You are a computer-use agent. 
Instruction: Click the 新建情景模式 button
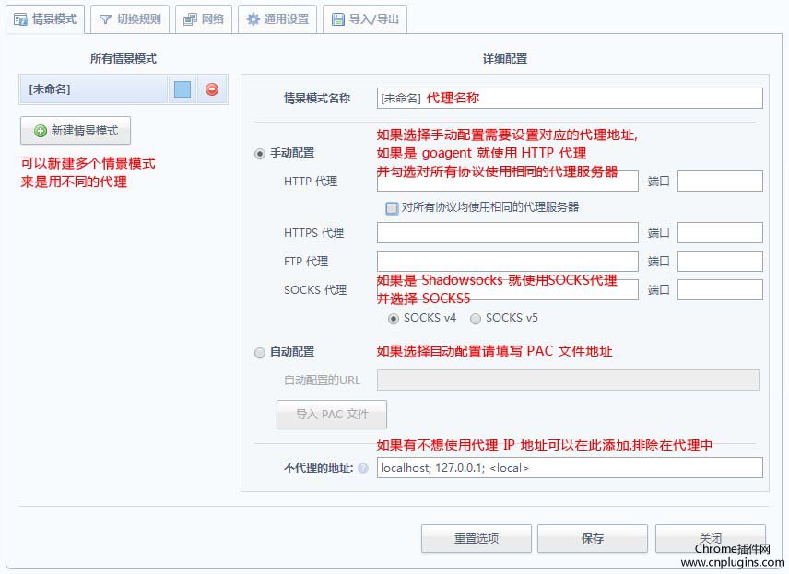[x=76, y=131]
